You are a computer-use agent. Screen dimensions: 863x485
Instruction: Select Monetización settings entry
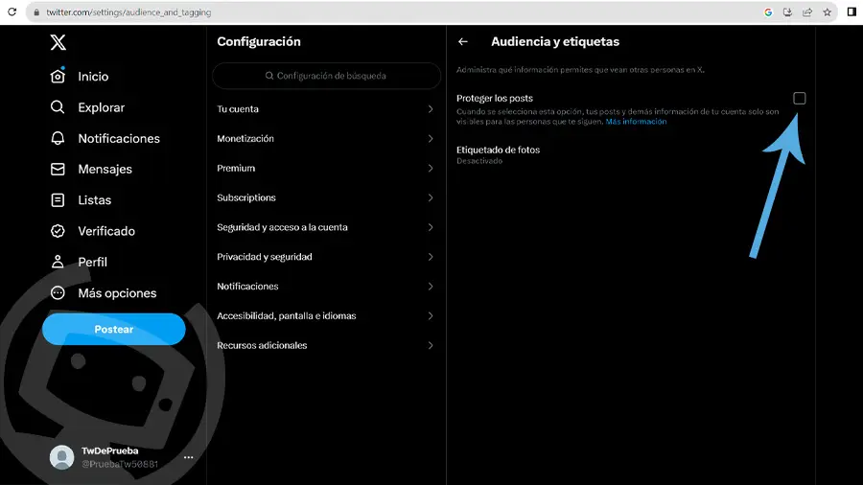[326, 139]
